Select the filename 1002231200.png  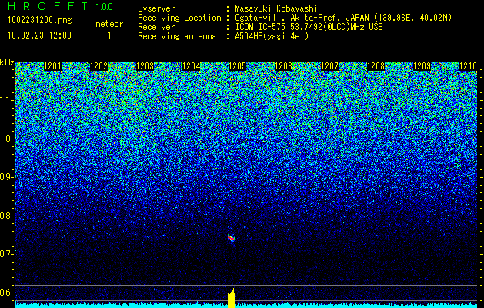[40, 21]
